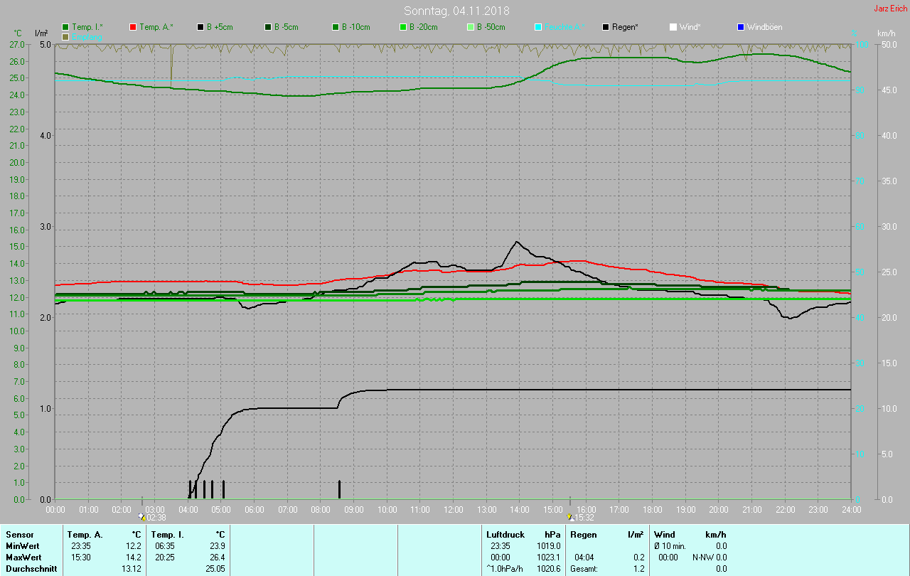
Task: Click the Luftdruck header in the stats table
Action: (505, 534)
